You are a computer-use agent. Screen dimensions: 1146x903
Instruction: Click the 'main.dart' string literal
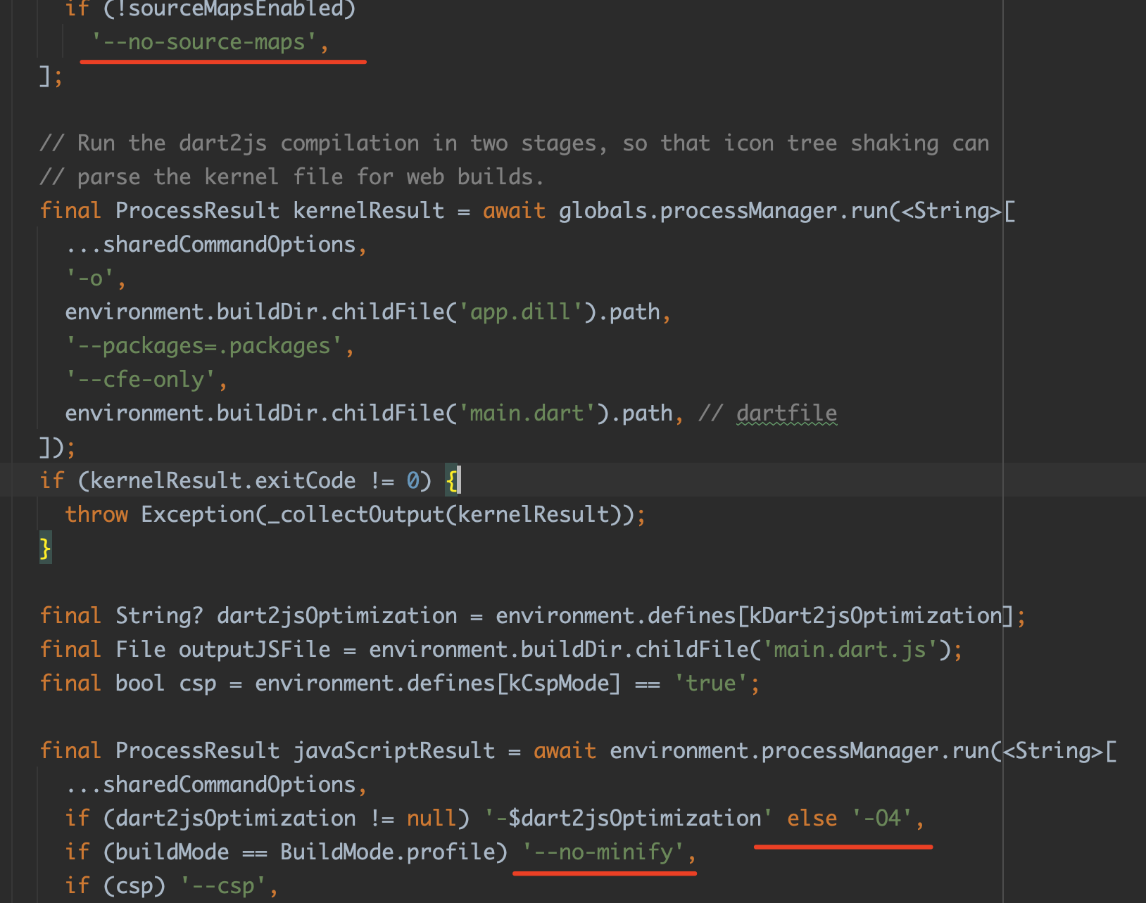pos(527,414)
